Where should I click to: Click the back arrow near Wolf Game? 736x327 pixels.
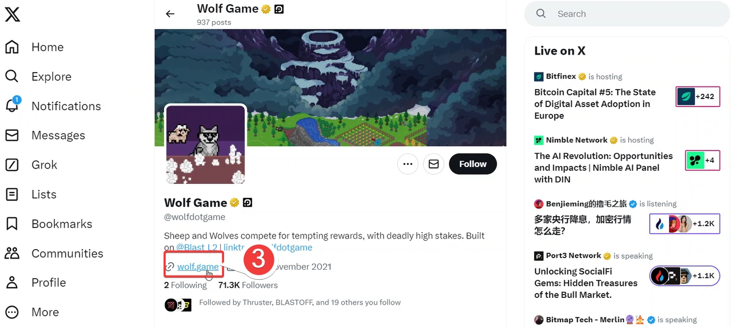170,14
